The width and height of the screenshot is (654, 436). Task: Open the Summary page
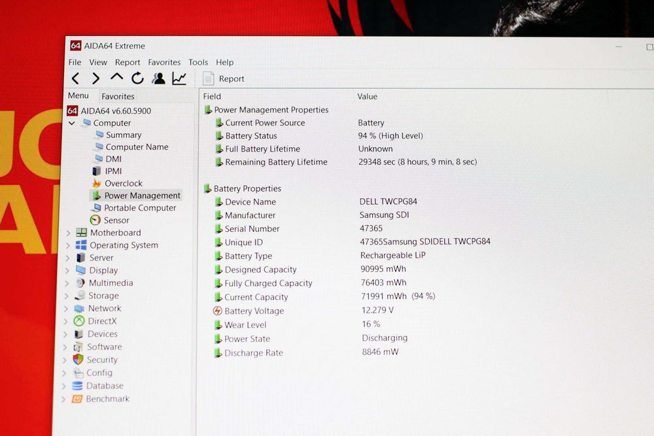click(118, 135)
